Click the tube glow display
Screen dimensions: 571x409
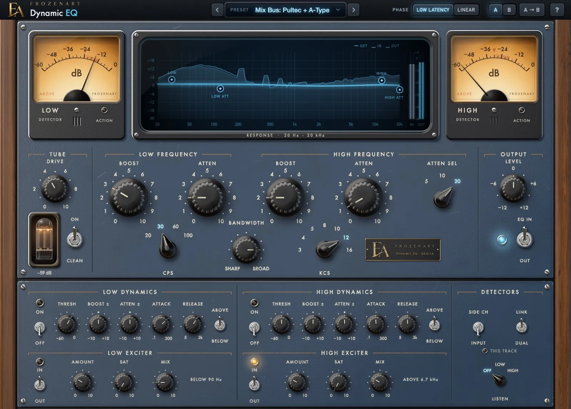point(44,240)
